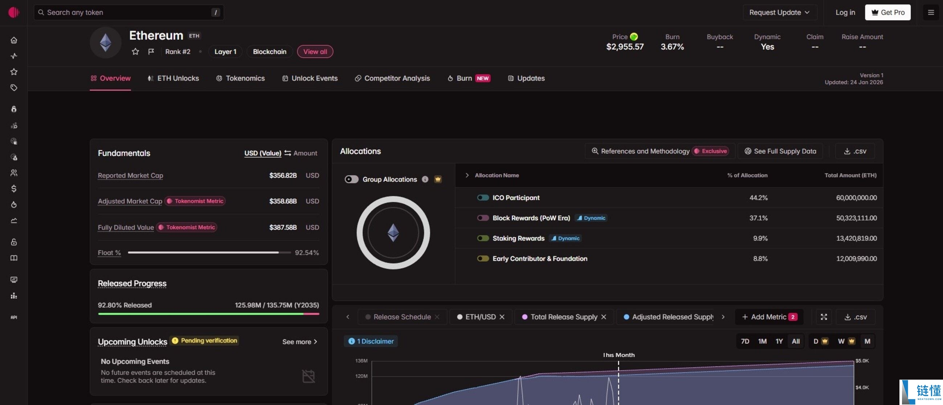This screenshot has width=943, height=405.
Task: Open the Request Update dropdown
Action: click(780, 12)
